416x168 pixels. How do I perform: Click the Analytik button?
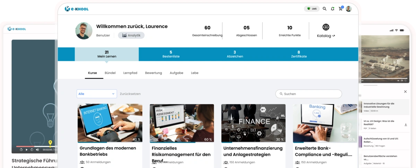click(131, 35)
